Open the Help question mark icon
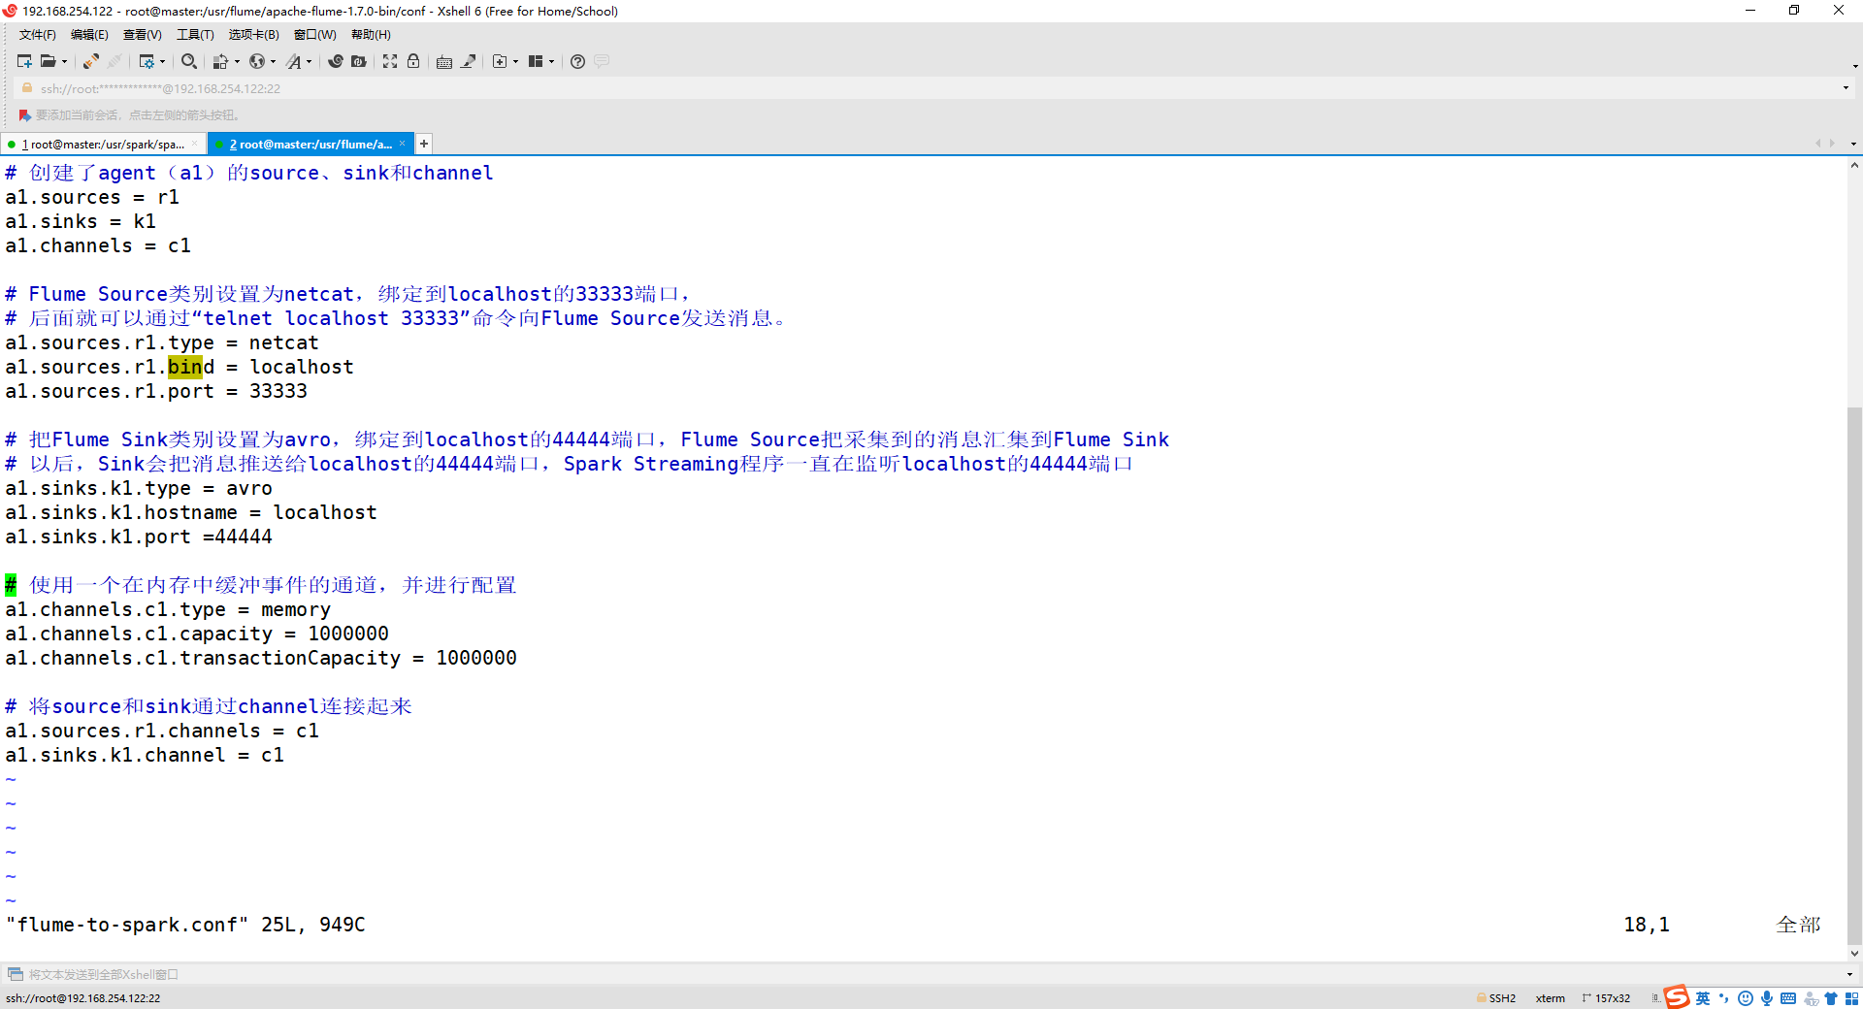This screenshot has width=1863, height=1009. (578, 61)
